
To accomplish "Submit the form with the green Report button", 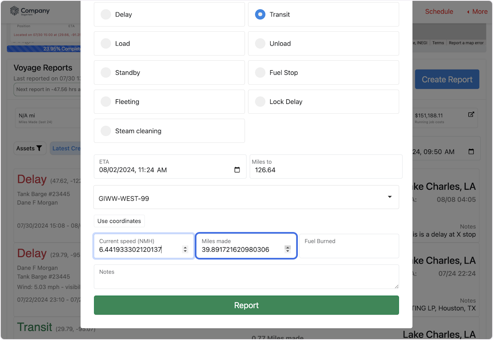I will click(x=246, y=305).
